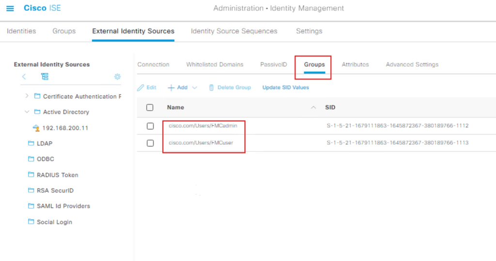Image resolution: width=496 pixels, height=261 pixels.
Task: Open the hamburger navigation menu
Action: pos(10,9)
